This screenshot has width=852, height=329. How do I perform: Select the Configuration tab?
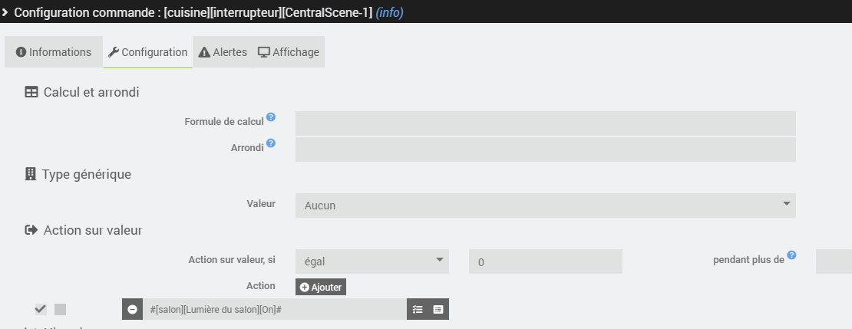coord(148,52)
